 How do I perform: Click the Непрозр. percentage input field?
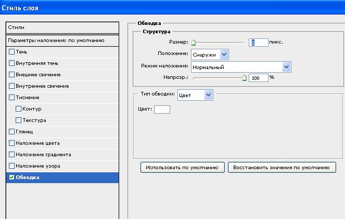(x=259, y=77)
